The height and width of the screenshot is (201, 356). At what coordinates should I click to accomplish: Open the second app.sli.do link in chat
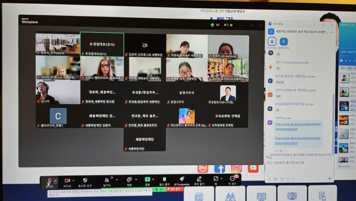[298, 141]
